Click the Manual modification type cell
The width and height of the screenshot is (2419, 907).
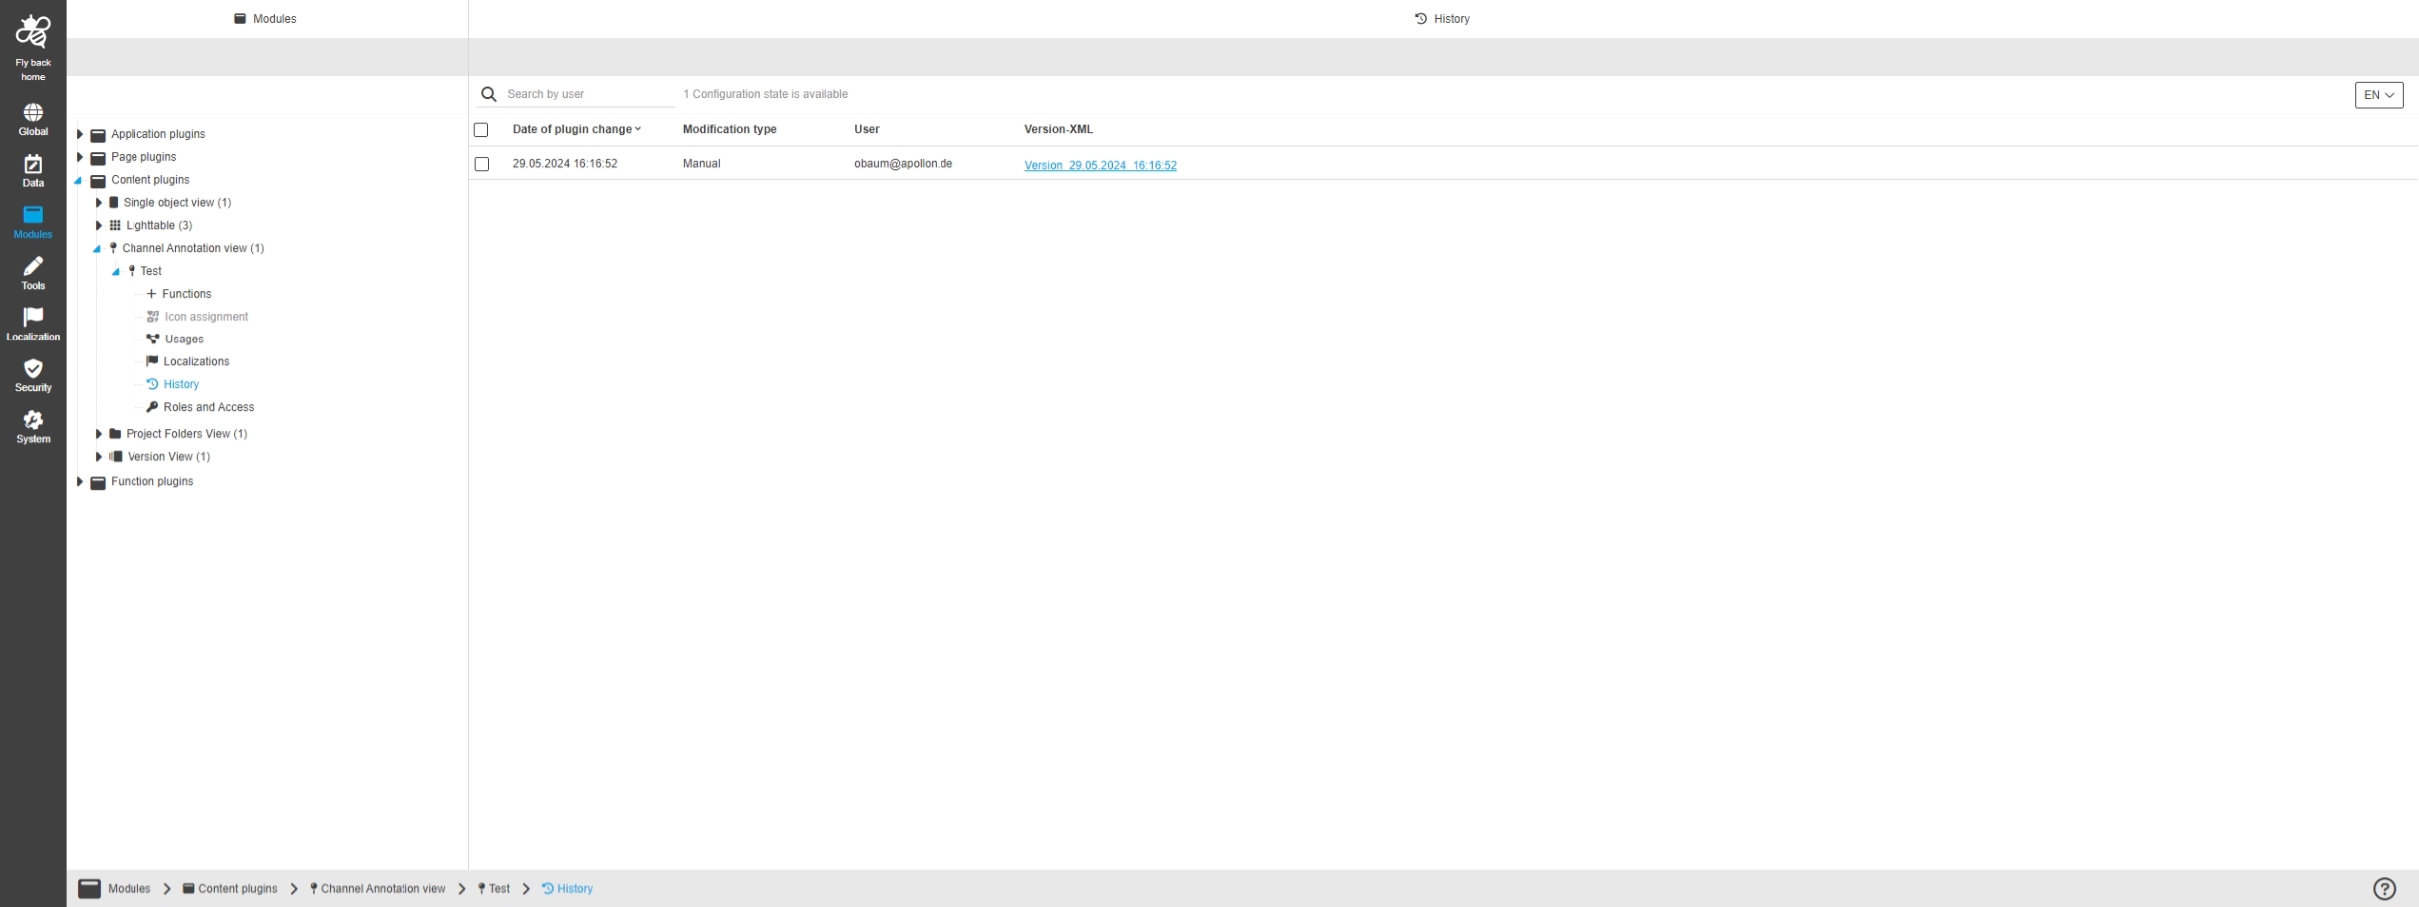702,164
